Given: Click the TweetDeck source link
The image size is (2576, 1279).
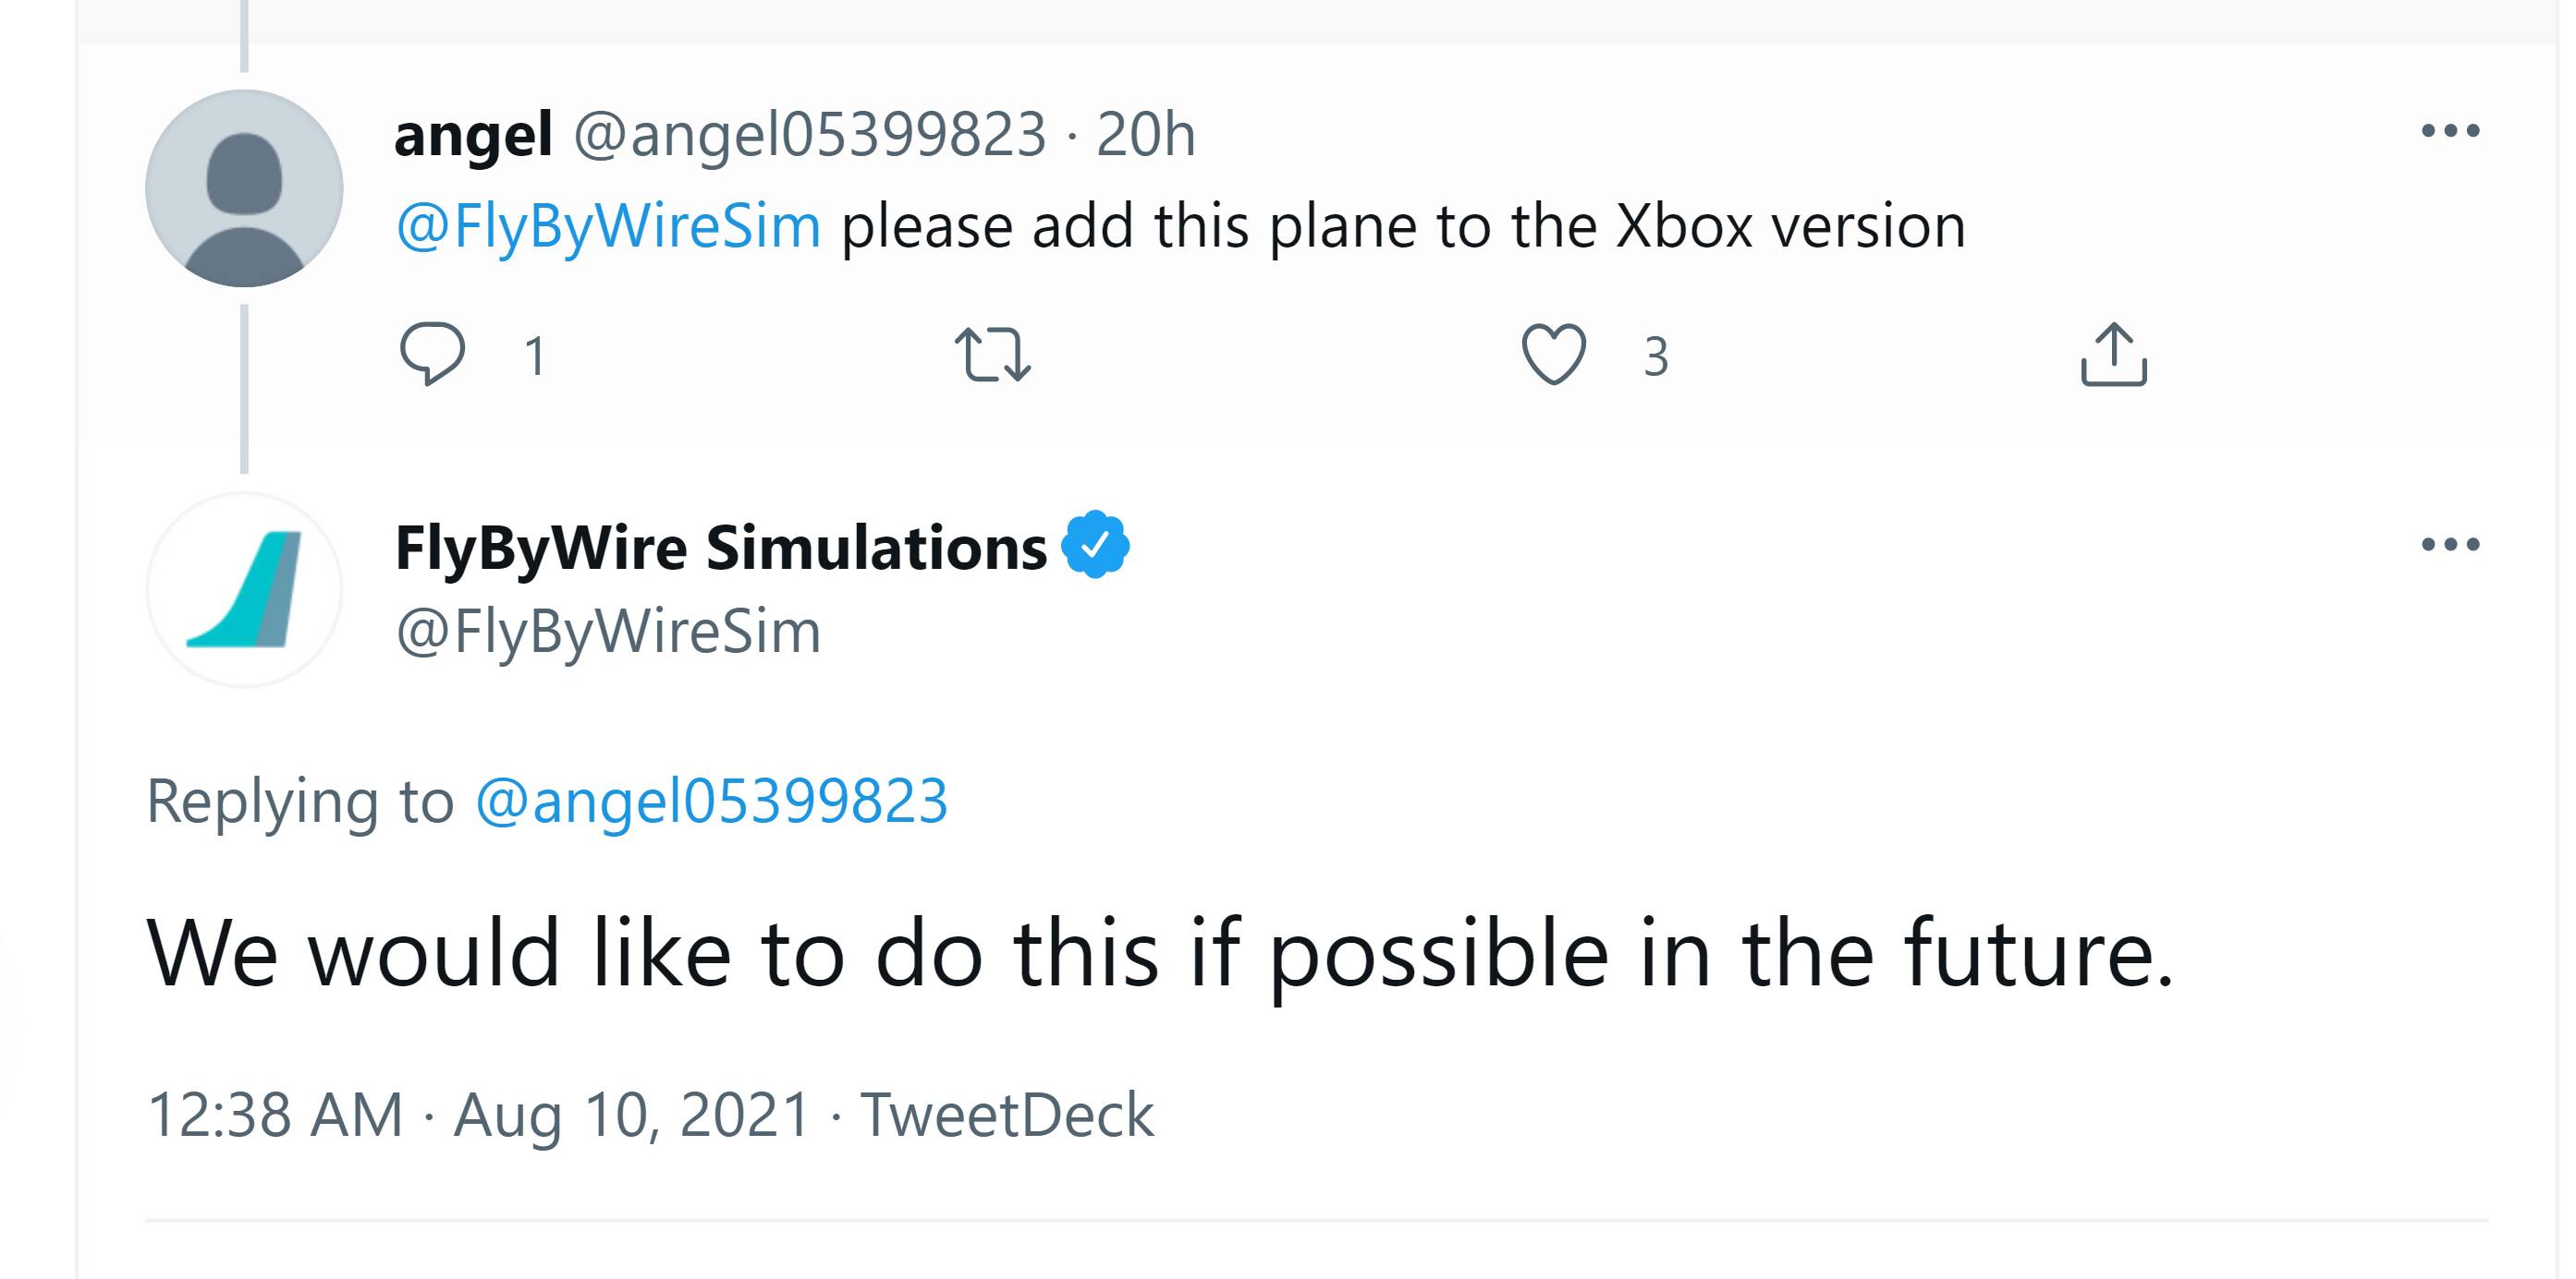Looking at the screenshot, I should [1007, 1114].
